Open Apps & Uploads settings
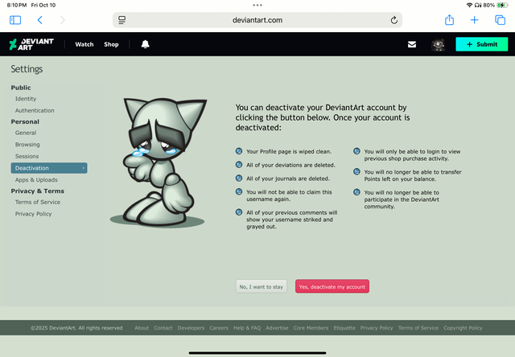515x357 pixels. [36, 180]
